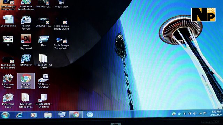Open the speaker volume tray icon

(x=195, y=114)
